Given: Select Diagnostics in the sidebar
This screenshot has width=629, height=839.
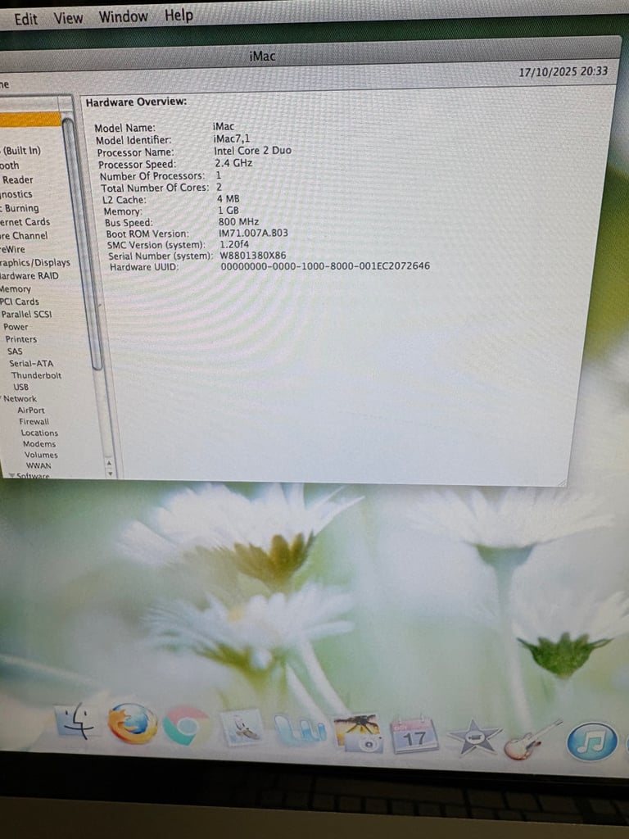Looking at the screenshot, I should click(16, 194).
